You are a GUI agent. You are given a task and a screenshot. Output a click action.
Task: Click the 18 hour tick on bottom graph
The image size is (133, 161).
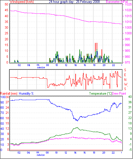[x=94, y=153]
